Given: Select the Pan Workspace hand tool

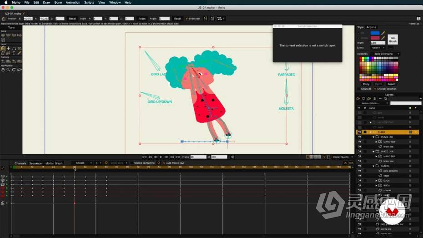Looking at the screenshot, I should point(3,70).
